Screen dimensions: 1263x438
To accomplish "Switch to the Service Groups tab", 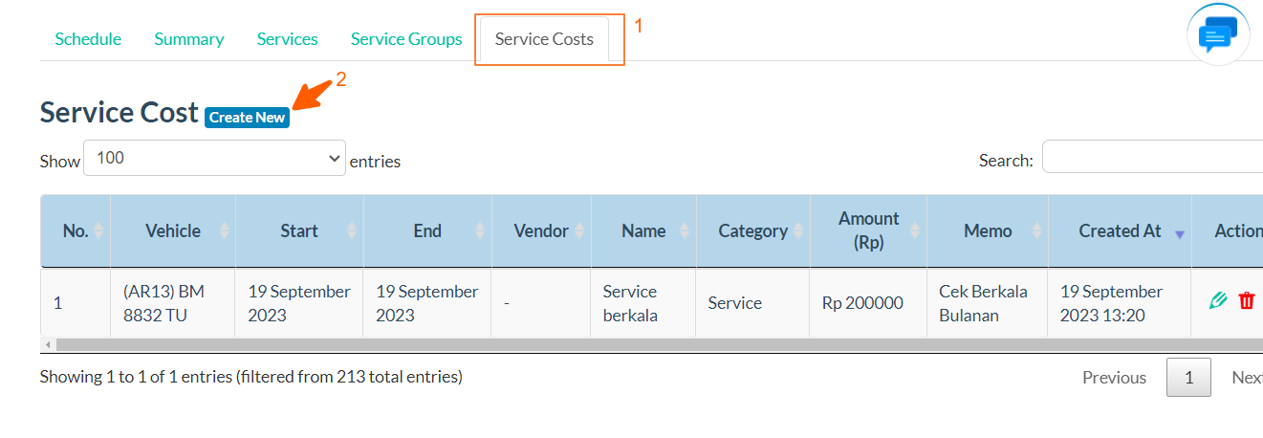I will coord(406,39).
